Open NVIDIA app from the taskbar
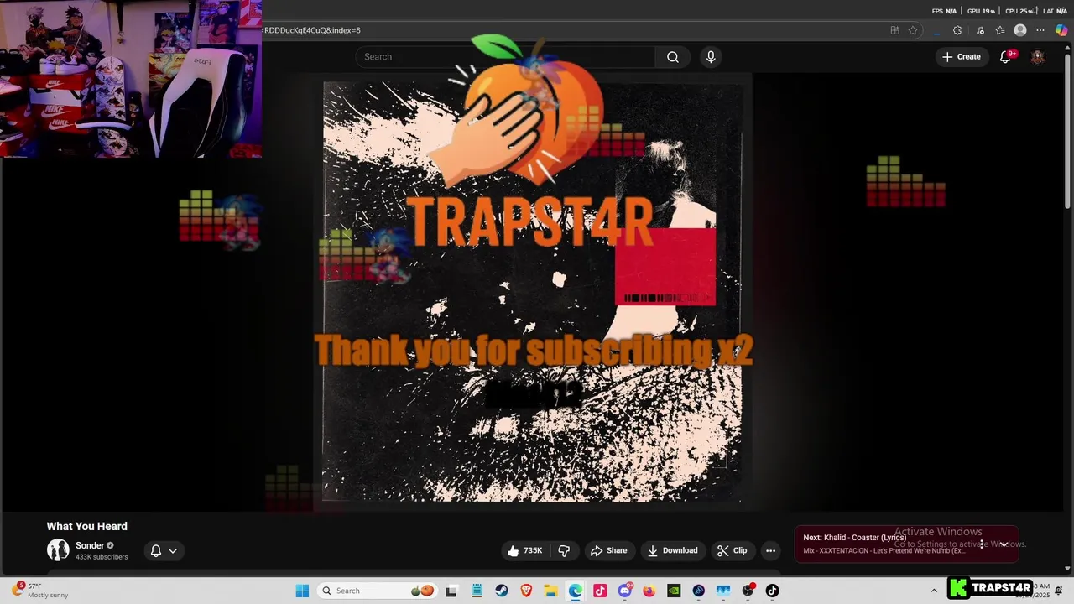 (x=674, y=591)
